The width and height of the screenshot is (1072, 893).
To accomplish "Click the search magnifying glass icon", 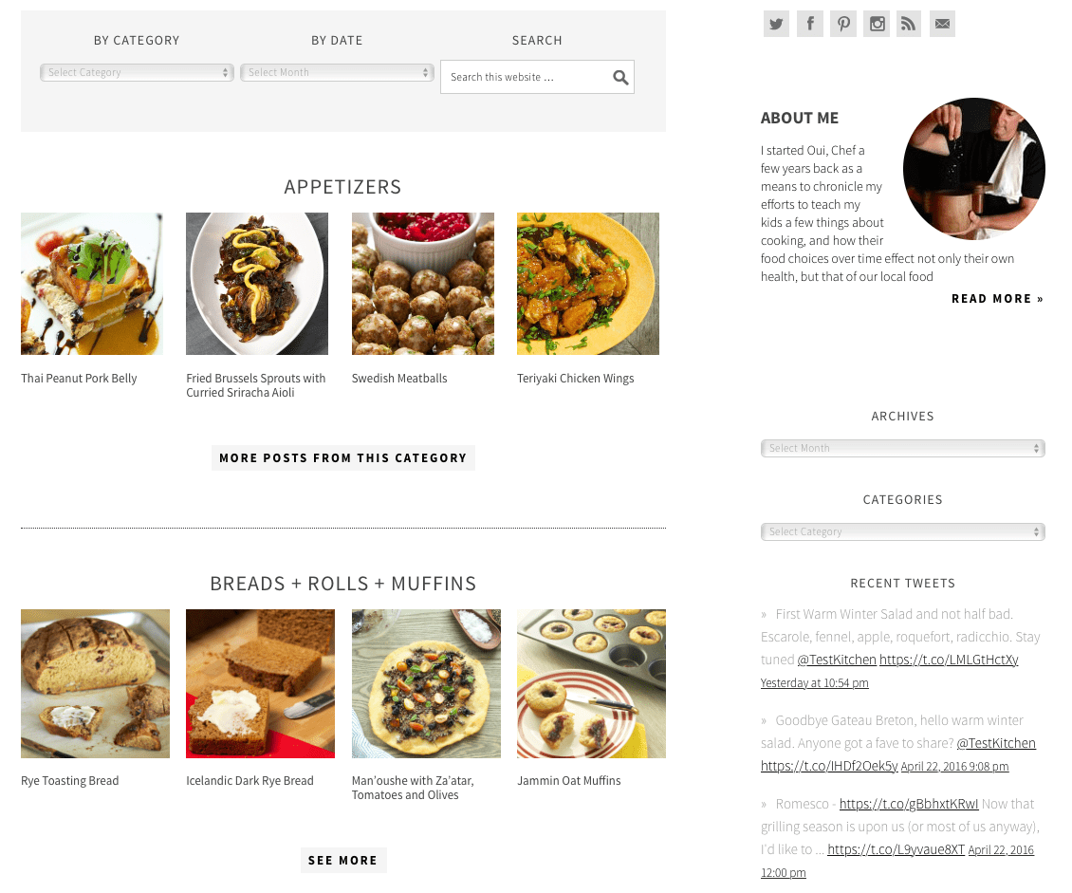I will tap(620, 77).
